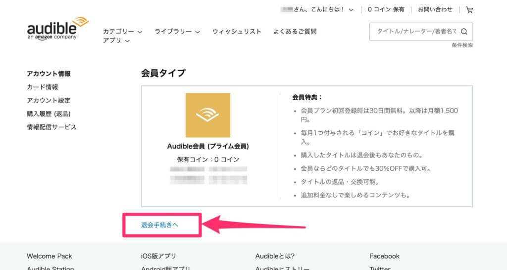The height and width of the screenshot is (270, 507).
Task: Click お問い合わせ link at top
Action: 435,9
